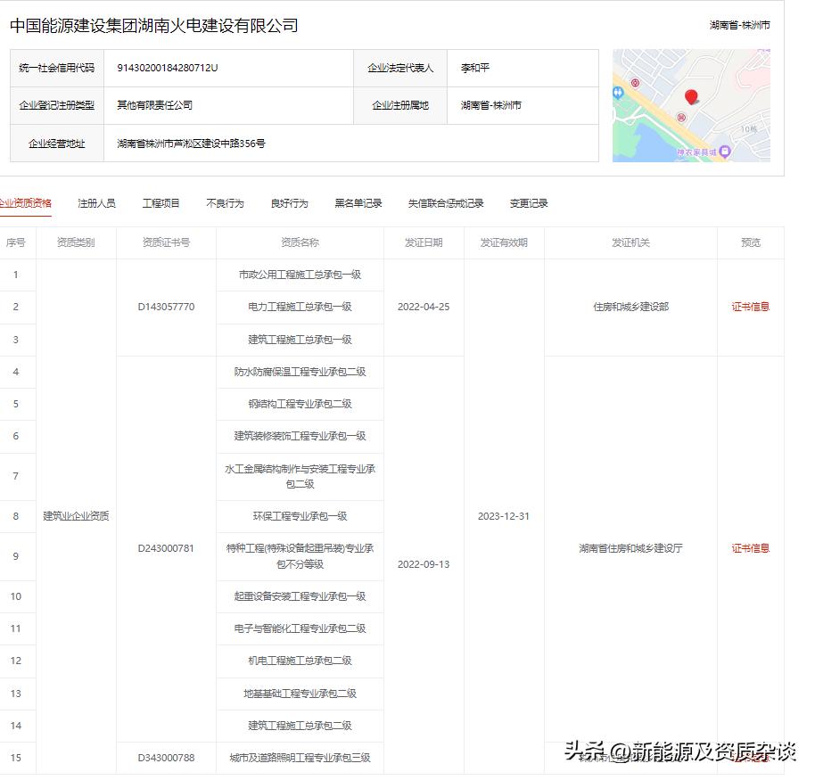Open 证书信息 for certificate D143057770
Screen dimensions: 815x780
[x=750, y=307]
